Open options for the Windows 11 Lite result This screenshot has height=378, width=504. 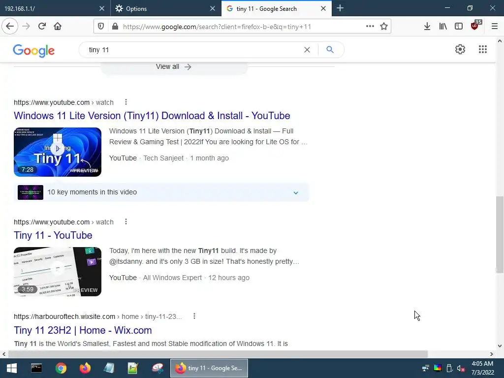coord(126,102)
